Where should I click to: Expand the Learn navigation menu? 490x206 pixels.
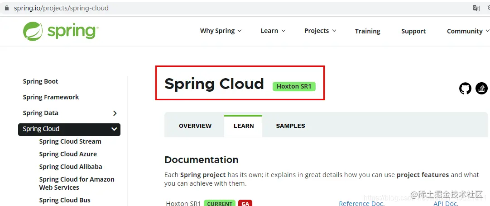click(273, 31)
